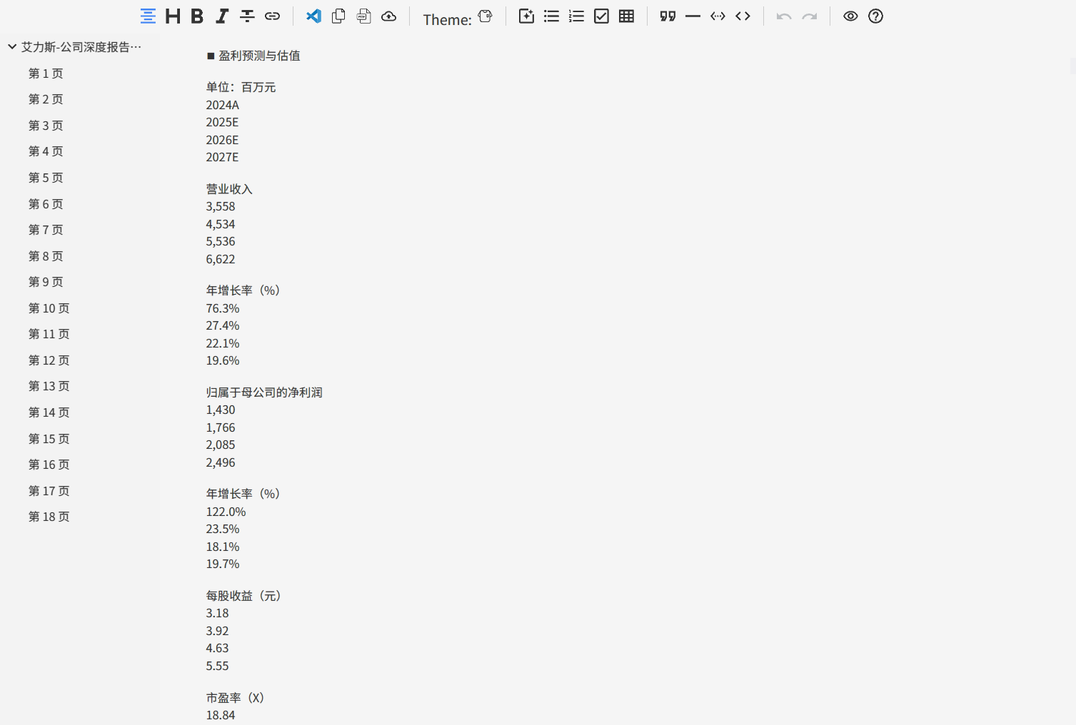The width and height of the screenshot is (1076, 725).
Task: Click the heading 盈利预测与估值
Action: pos(259,56)
